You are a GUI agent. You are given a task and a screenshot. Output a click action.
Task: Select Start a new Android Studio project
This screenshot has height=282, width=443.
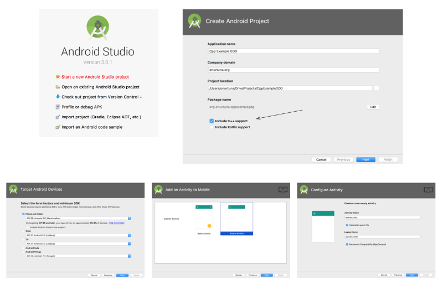(95, 77)
